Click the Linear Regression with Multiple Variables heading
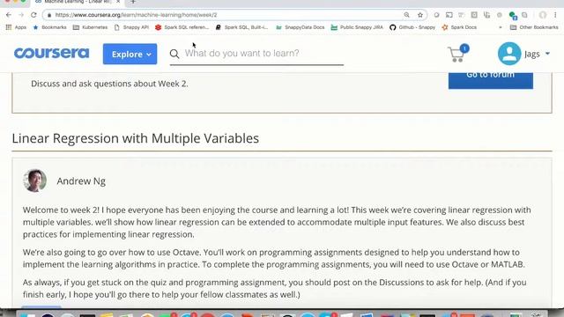The width and height of the screenshot is (564, 317). (135, 138)
